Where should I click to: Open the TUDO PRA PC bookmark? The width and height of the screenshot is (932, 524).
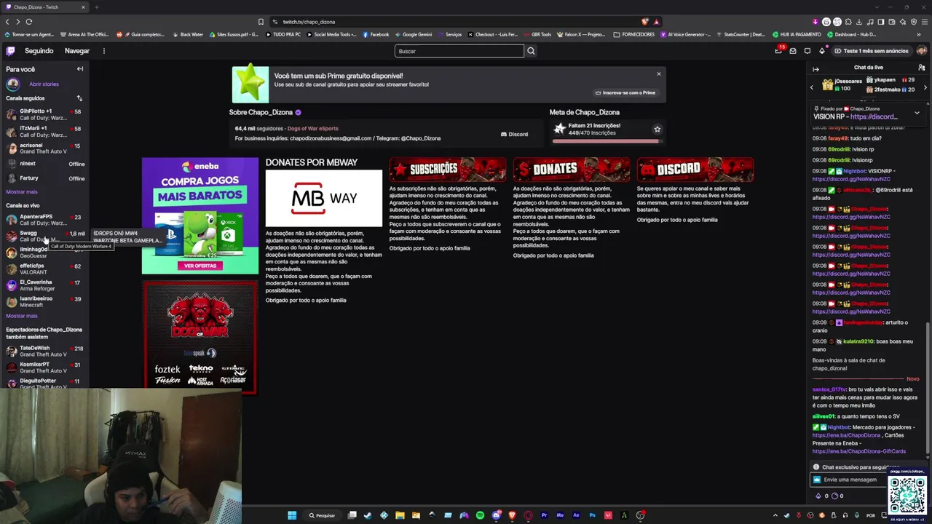coord(284,34)
